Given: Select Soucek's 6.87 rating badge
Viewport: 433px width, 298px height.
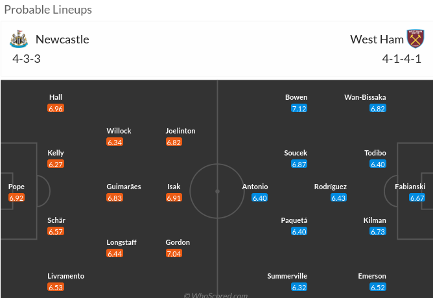Looking at the screenshot, I should point(299,164).
